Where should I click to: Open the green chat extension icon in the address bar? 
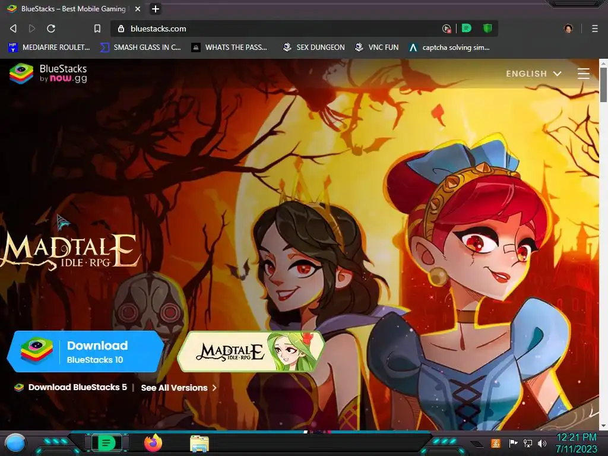pyautogui.click(x=467, y=28)
